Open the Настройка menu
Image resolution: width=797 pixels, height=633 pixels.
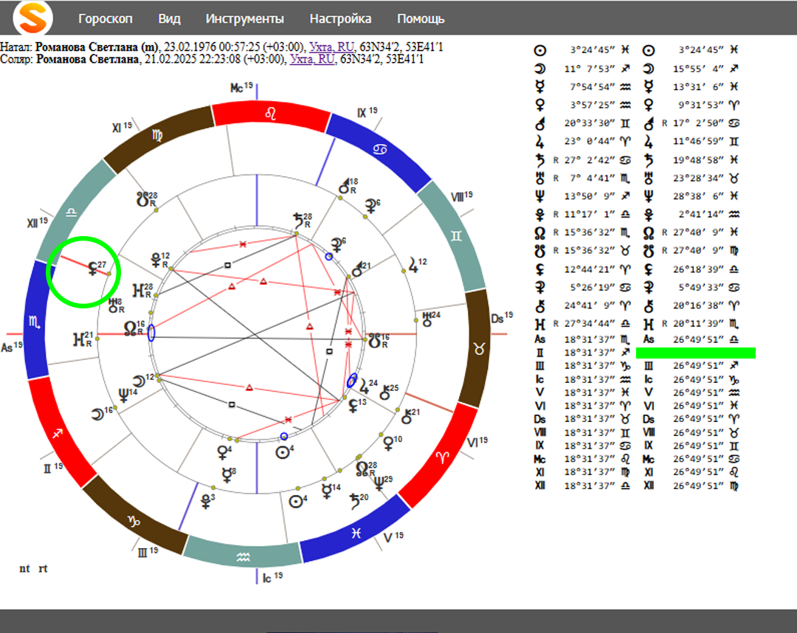pos(340,18)
